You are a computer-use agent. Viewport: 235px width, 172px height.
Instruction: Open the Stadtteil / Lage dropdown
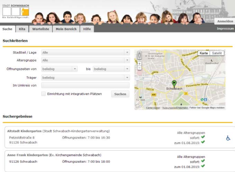click(x=85, y=53)
